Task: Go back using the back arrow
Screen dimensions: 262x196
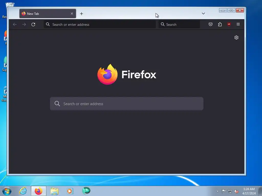Action: point(15,24)
